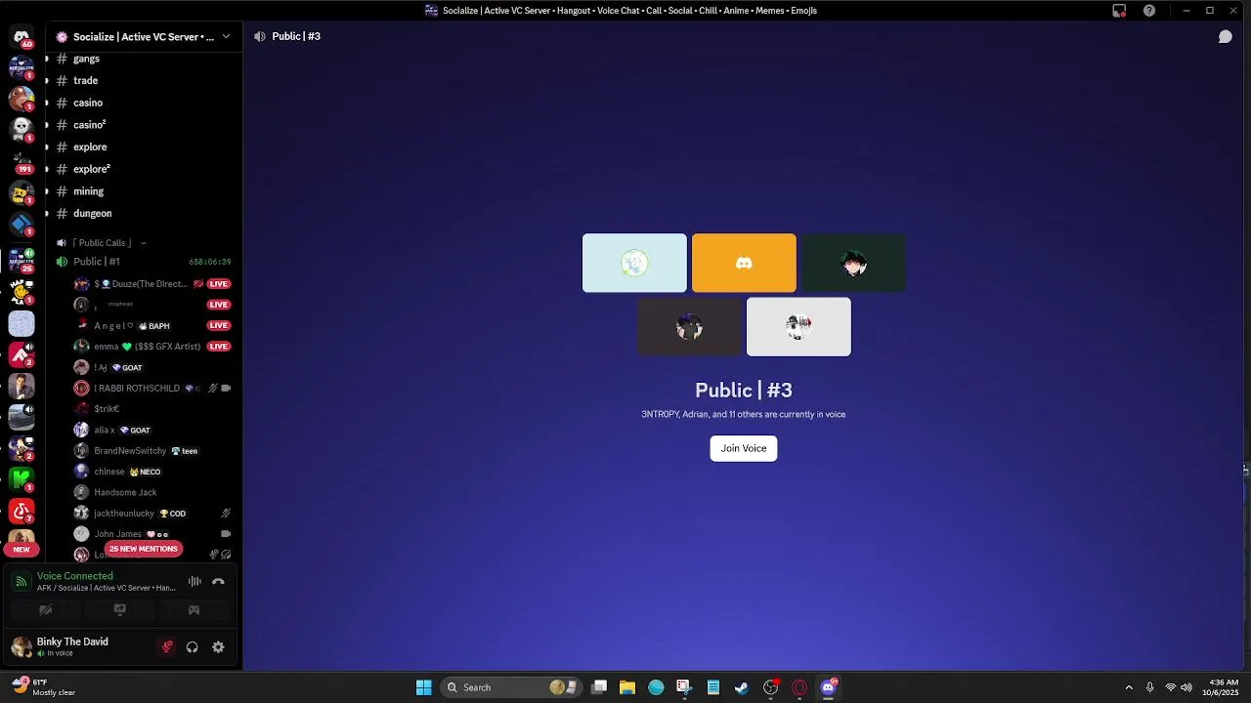The image size is (1251, 703).
Task: Open weather widget showing 61°F
Action: coord(44,687)
